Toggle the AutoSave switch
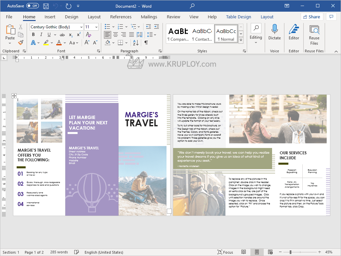 32,6
